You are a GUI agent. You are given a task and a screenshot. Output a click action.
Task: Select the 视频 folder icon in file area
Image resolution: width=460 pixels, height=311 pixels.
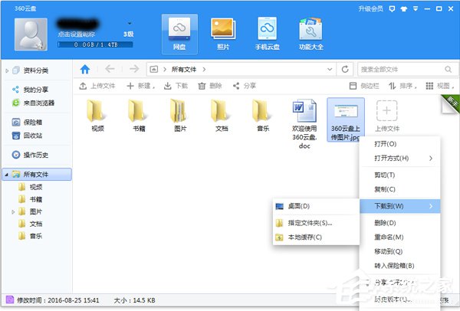point(96,111)
